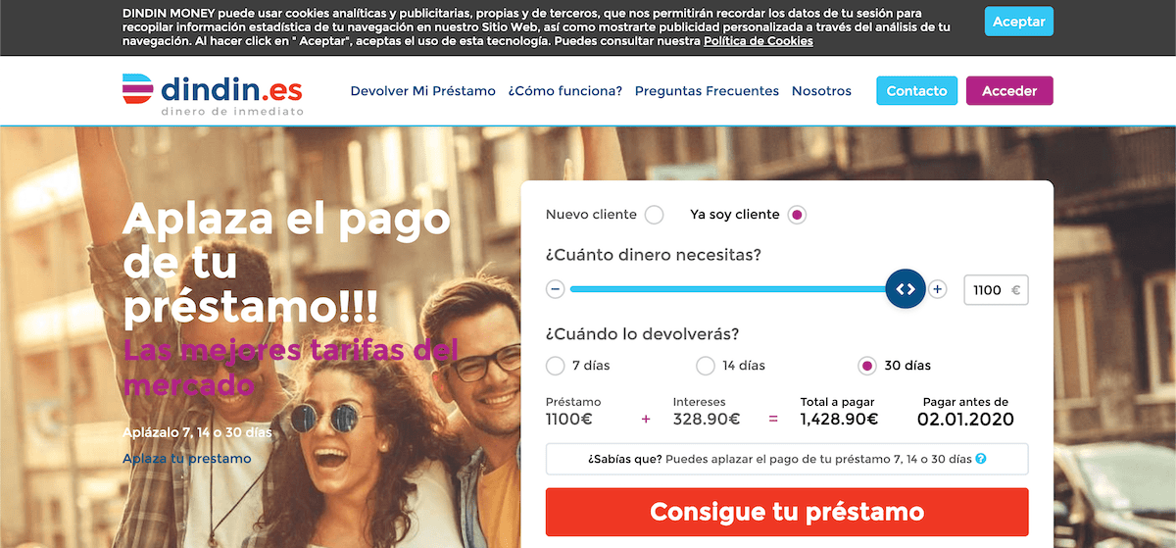Decrease loan amount with minus icon

coord(556,289)
